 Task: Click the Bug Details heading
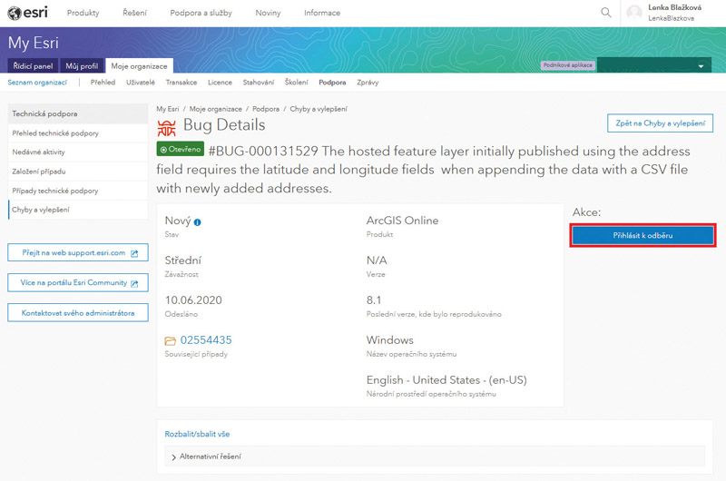click(x=224, y=125)
